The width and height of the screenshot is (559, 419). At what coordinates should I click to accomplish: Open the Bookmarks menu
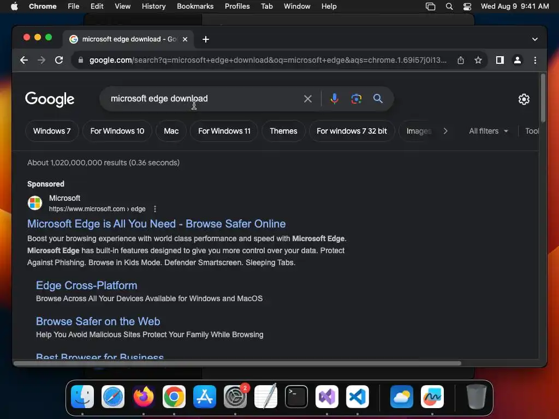tap(195, 7)
